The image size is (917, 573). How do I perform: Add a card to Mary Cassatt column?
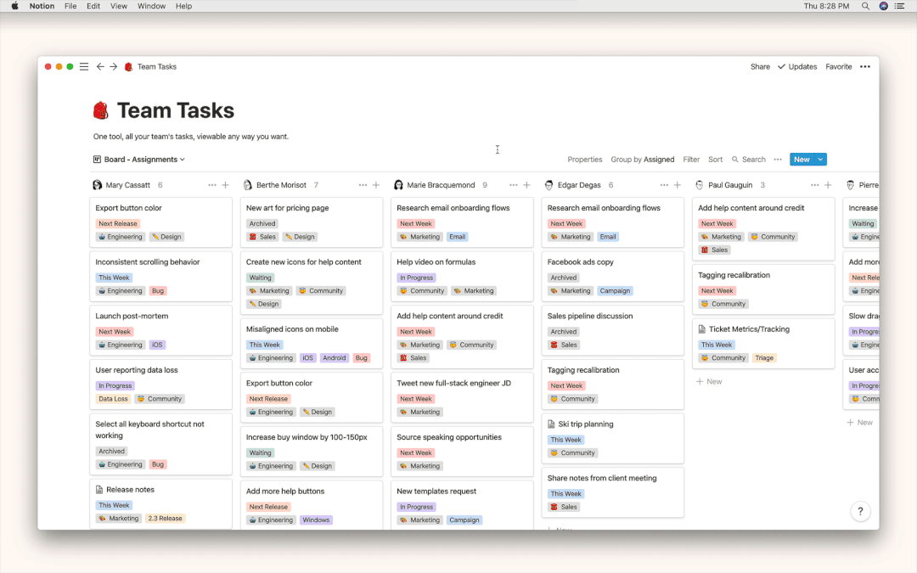225,185
